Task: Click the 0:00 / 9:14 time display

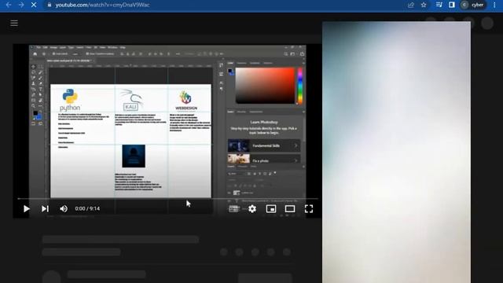Action: click(87, 208)
